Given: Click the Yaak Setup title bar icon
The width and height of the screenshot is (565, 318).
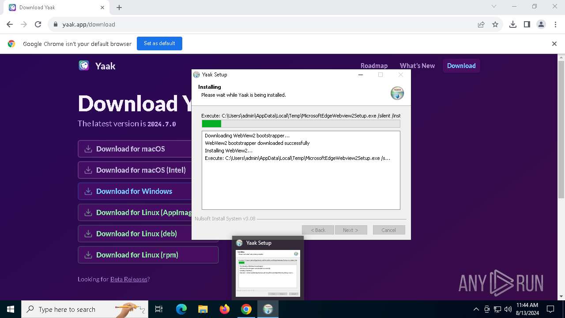Looking at the screenshot, I should coord(196,75).
